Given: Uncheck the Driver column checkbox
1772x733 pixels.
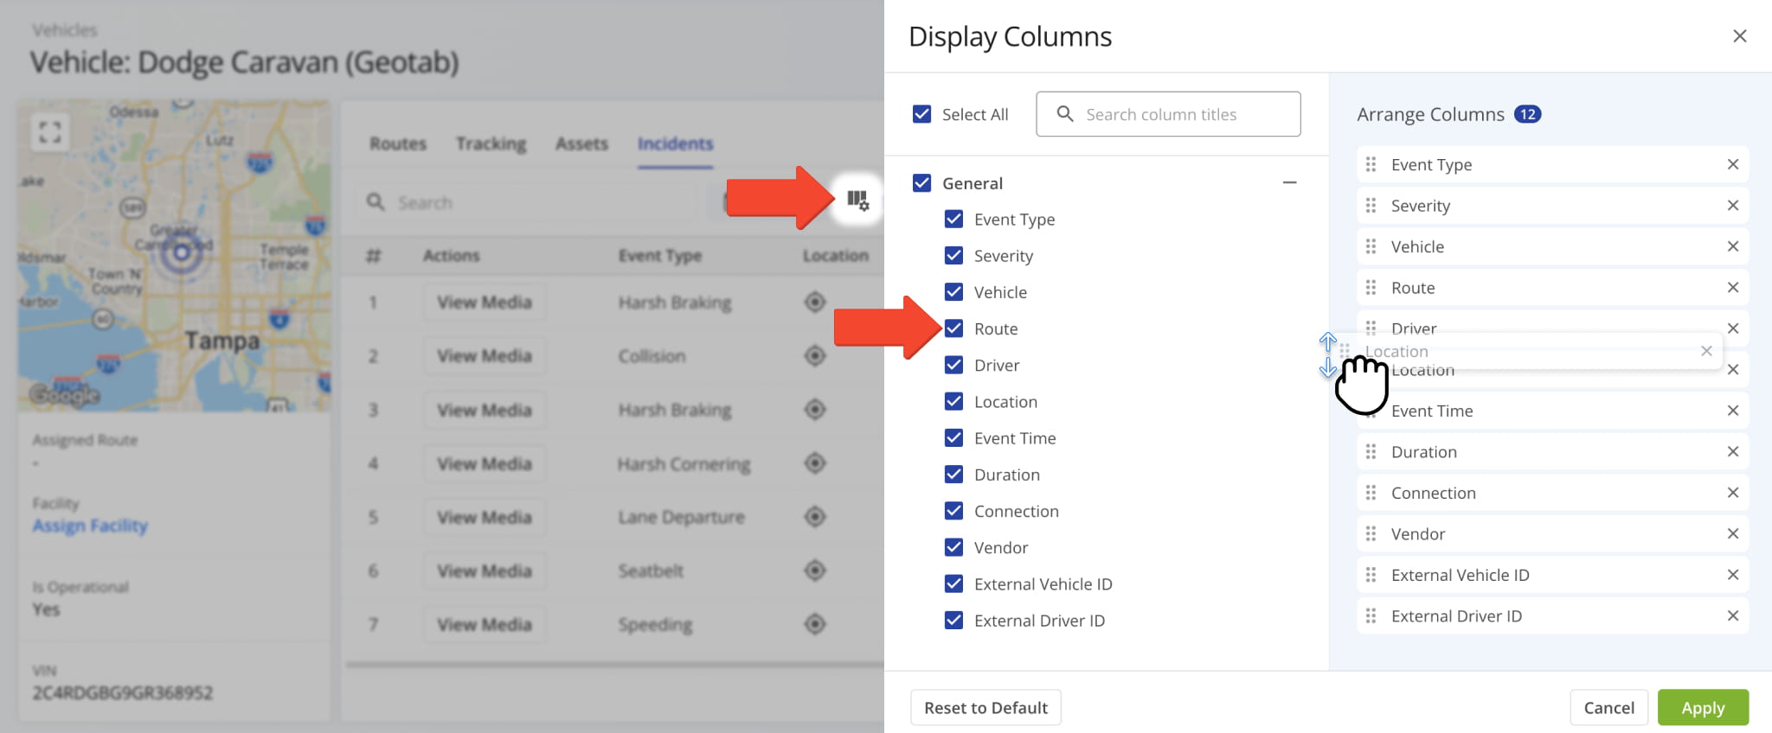Looking at the screenshot, I should [x=953, y=365].
